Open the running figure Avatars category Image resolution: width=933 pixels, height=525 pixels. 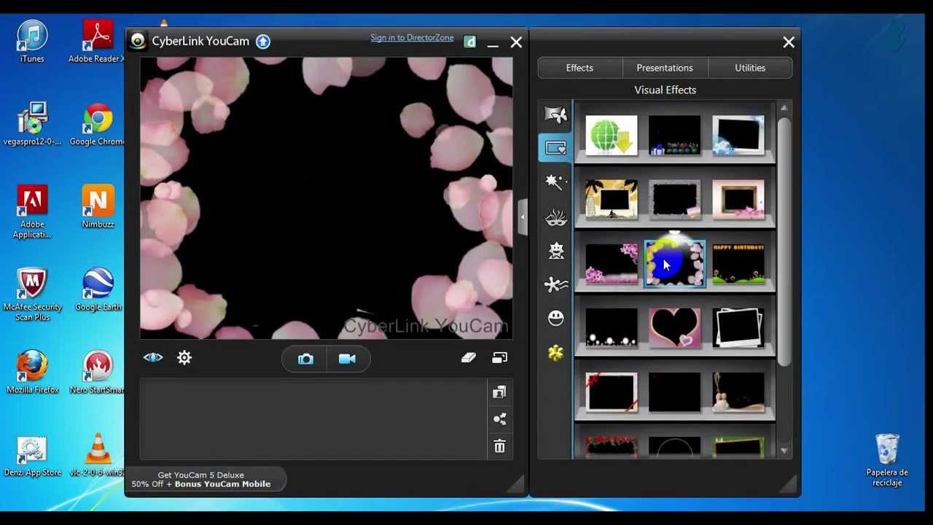tap(555, 284)
